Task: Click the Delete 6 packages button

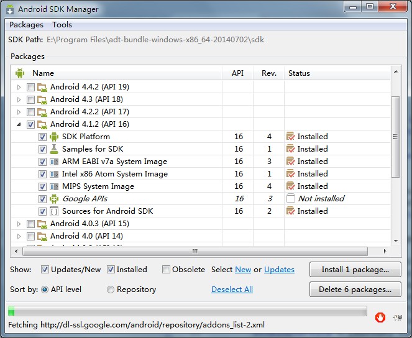Action: pyautogui.click(x=355, y=290)
